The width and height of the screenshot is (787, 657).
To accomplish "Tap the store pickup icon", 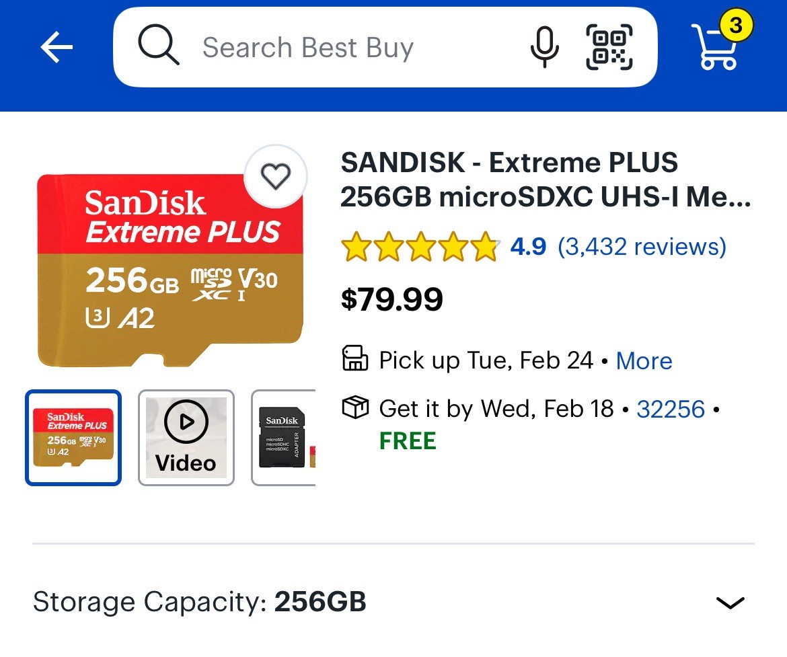I will pyautogui.click(x=355, y=359).
